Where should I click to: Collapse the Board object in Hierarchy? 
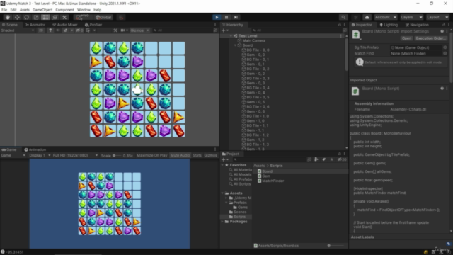click(235, 45)
